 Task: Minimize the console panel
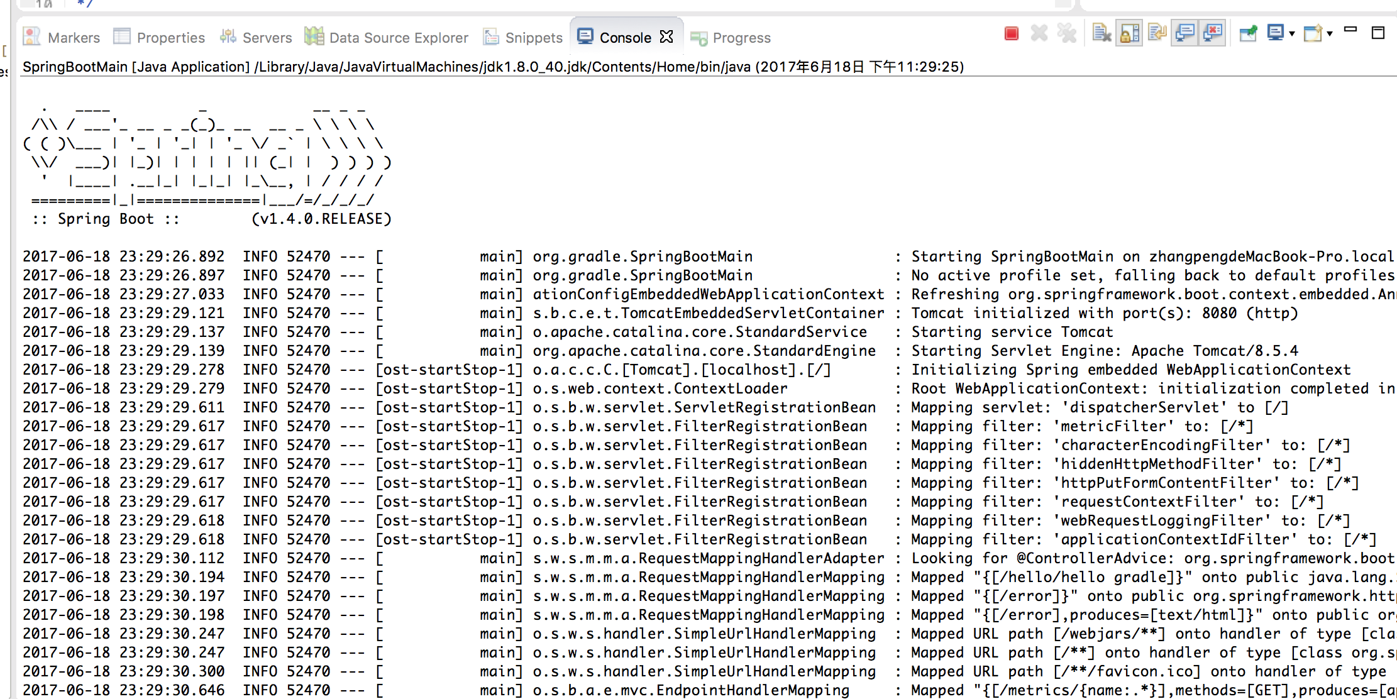pyautogui.click(x=1350, y=30)
